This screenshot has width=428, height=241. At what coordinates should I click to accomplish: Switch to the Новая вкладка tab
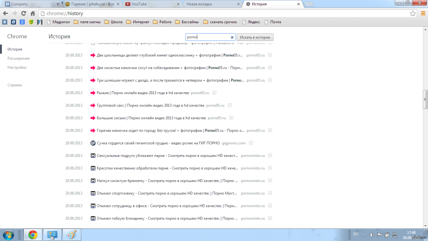(209, 4)
